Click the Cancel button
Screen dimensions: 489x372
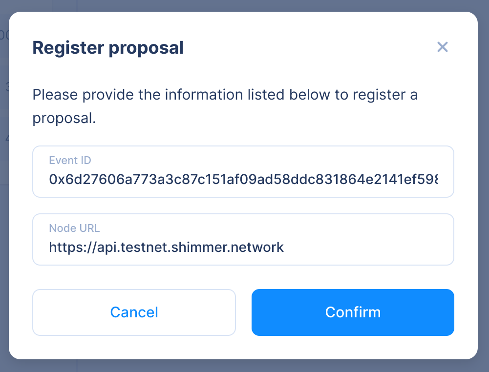pos(134,312)
